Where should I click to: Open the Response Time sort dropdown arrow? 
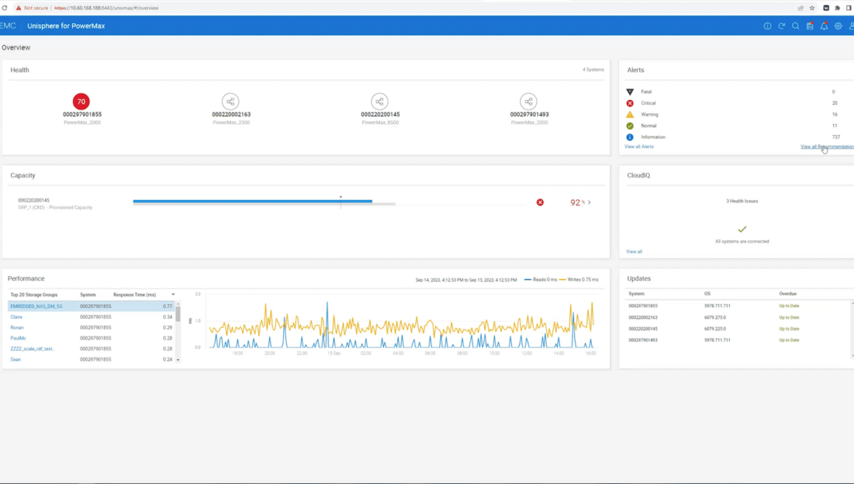pyautogui.click(x=173, y=294)
